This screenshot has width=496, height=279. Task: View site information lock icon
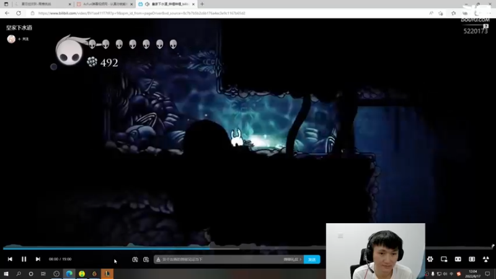(x=32, y=13)
